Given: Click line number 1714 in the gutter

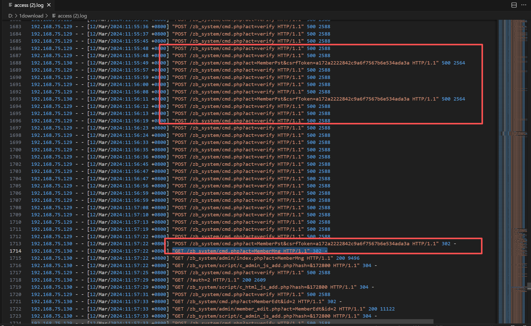Looking at the screenshot, I should [x=15, y=251].
